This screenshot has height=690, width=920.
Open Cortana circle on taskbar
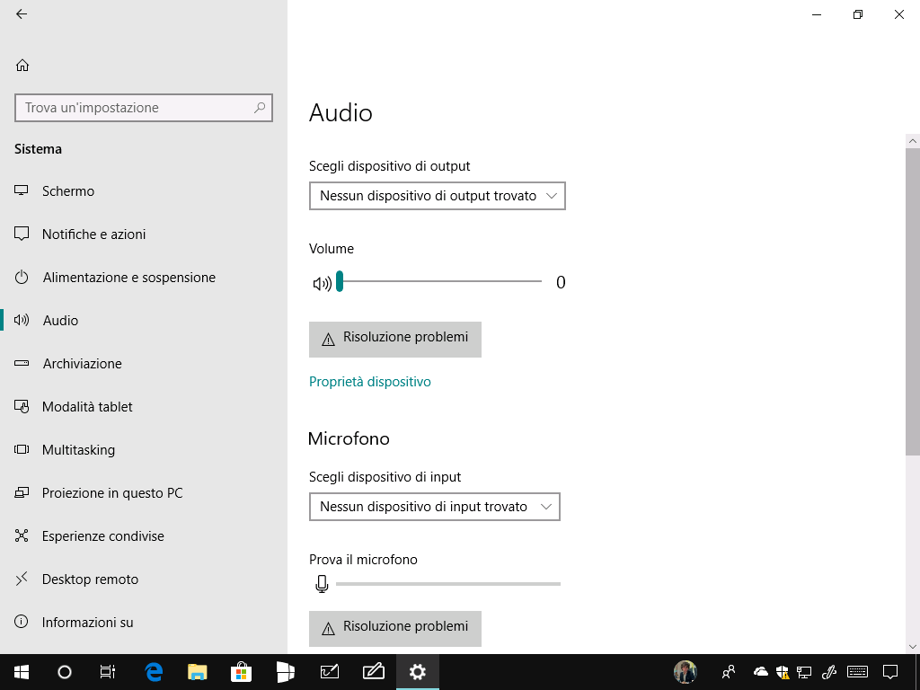65,672
